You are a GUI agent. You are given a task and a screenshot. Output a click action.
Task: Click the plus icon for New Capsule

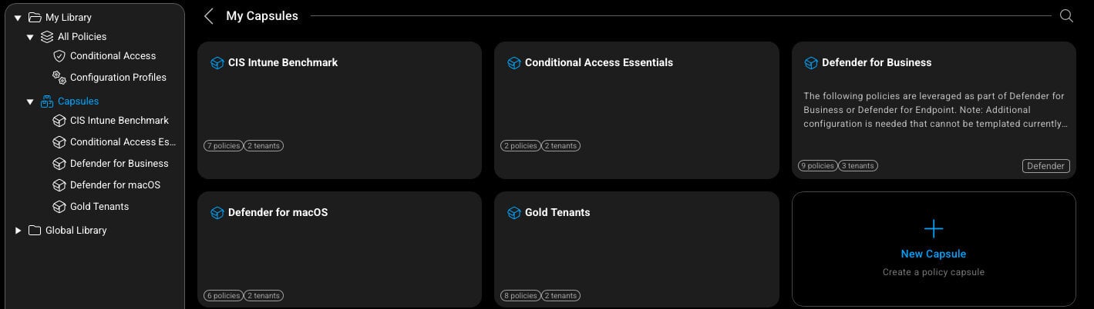[933, 229]
